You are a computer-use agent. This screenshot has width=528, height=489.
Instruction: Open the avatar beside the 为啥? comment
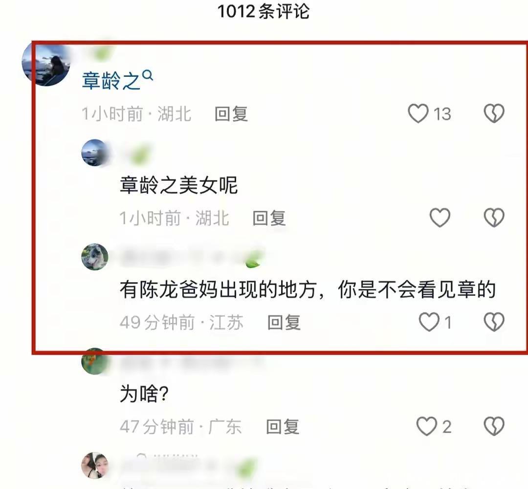(x=95, y=361)
